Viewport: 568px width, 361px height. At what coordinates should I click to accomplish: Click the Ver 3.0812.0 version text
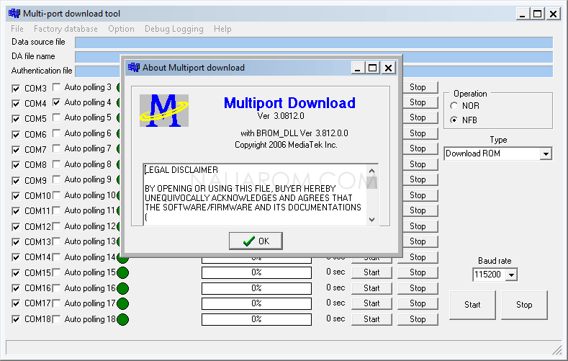(x=281, y=116)
